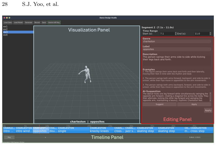
Task: Click the Start (s) time field
Action: [x=167, y=33]
